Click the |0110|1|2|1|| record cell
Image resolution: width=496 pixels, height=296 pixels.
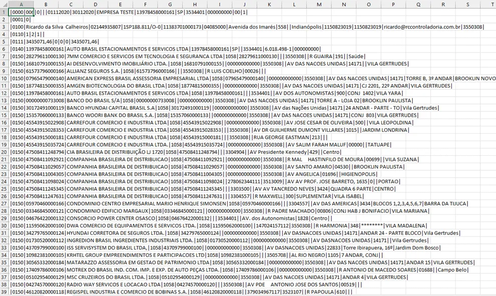[27, 34]
